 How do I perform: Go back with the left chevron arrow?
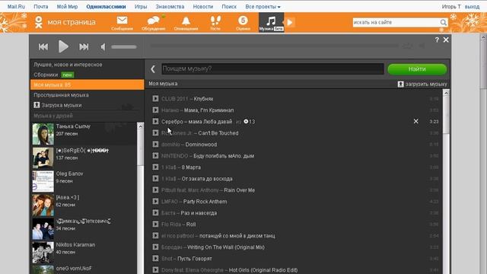pos(153,69)
